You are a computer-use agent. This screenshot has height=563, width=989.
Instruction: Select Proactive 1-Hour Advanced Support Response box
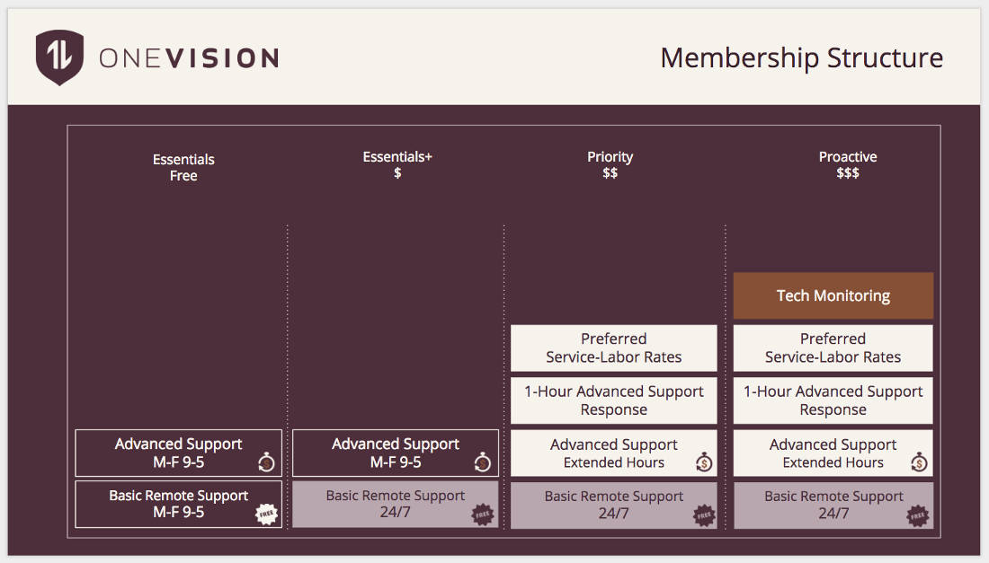[x=833, y=400]
